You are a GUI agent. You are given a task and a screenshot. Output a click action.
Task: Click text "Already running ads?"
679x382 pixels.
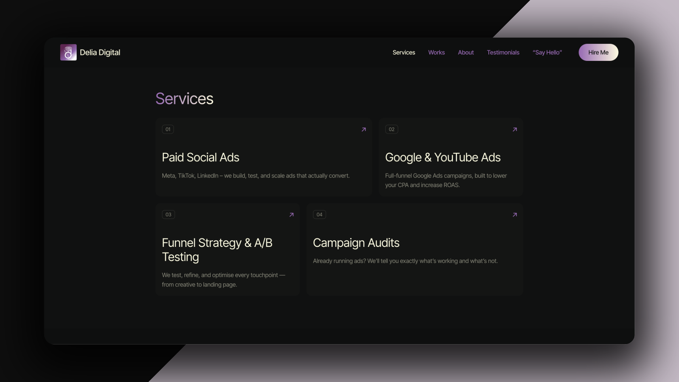coord(339,261)
